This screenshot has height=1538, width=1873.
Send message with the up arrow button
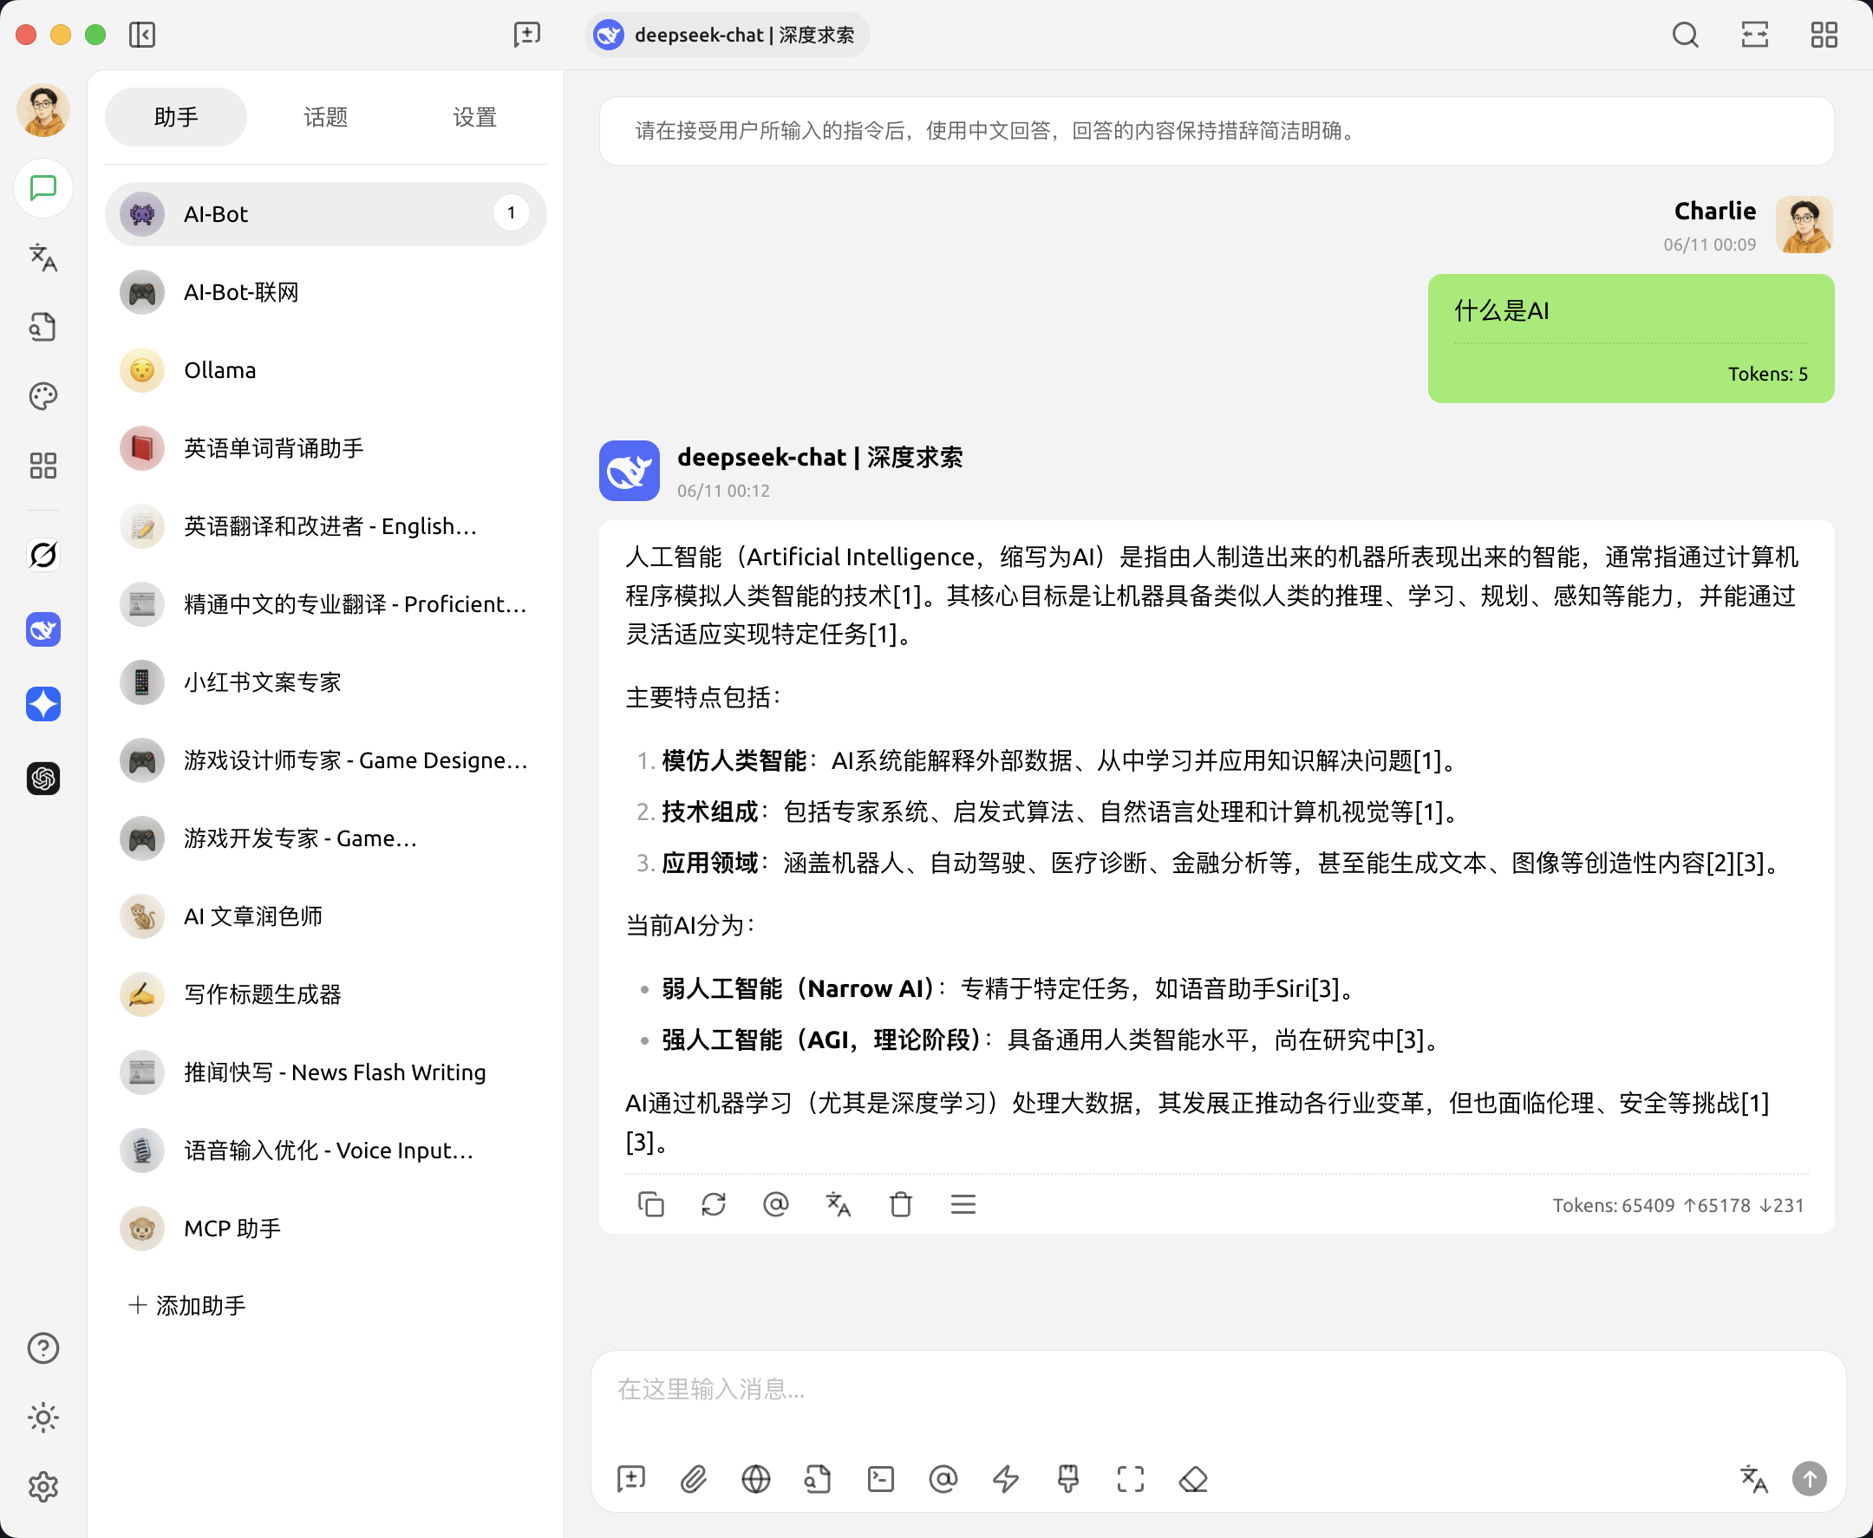click(1809, 1479)
